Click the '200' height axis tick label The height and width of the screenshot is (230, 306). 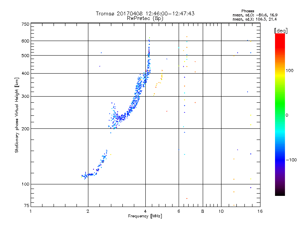[25, 129]
